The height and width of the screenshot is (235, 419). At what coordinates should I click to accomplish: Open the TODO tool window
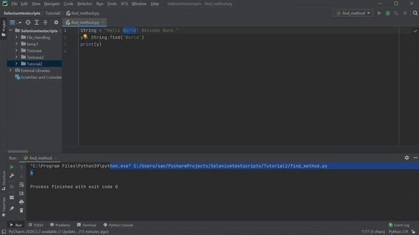point(36,225)
